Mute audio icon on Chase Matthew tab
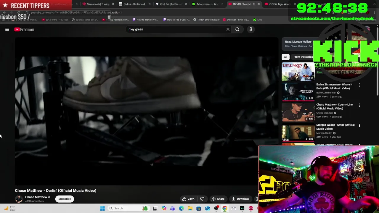Viewport: 379px width, 213px height. tap(254, 4)
